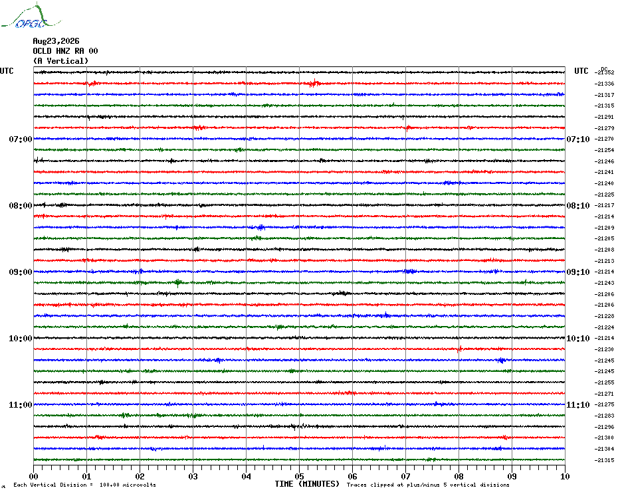The height and width of the screenshot is (494, 618).
Task: Click the DC value -21246
Action: point(604,161)
